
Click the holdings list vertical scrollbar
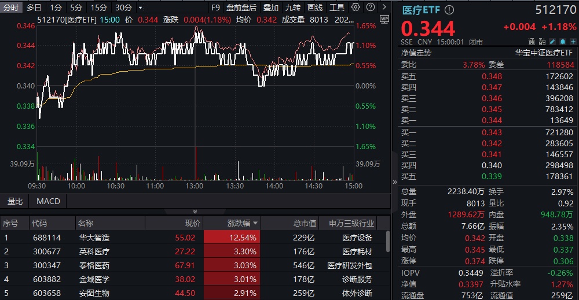pos(388,242)
